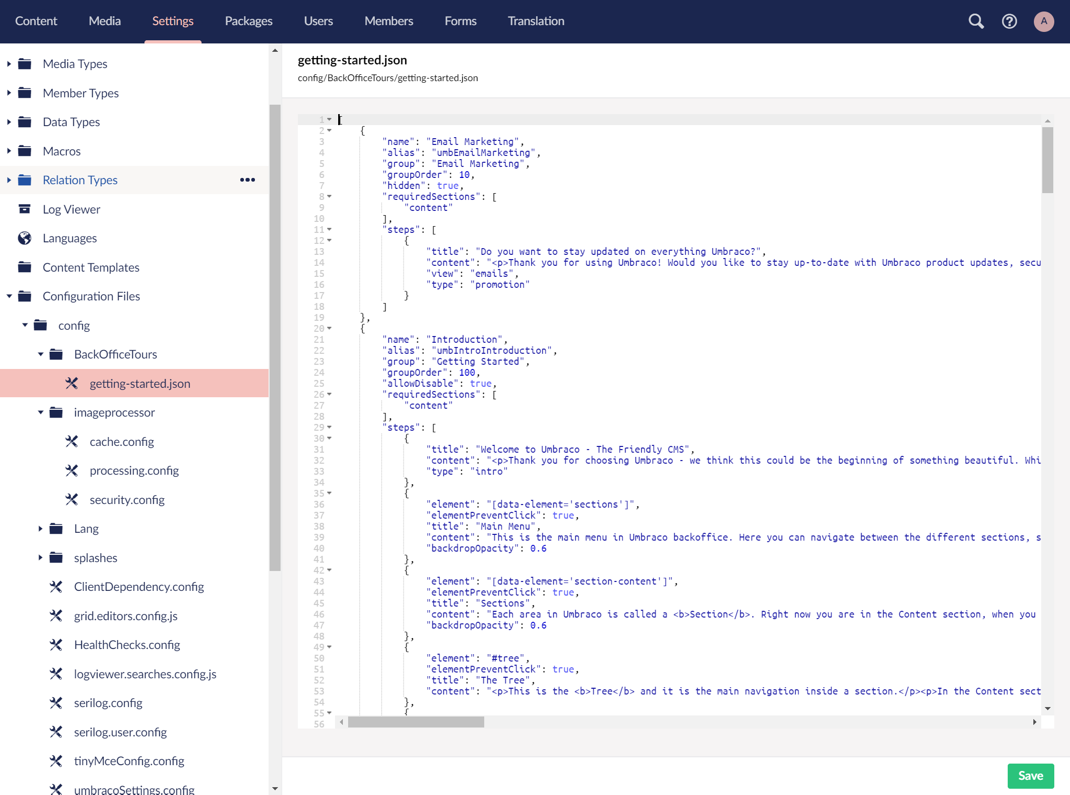The width and height of the screenshot is (1070, 795).
Task: Collapse the Configuration Files node
Action: click(9, 296)
